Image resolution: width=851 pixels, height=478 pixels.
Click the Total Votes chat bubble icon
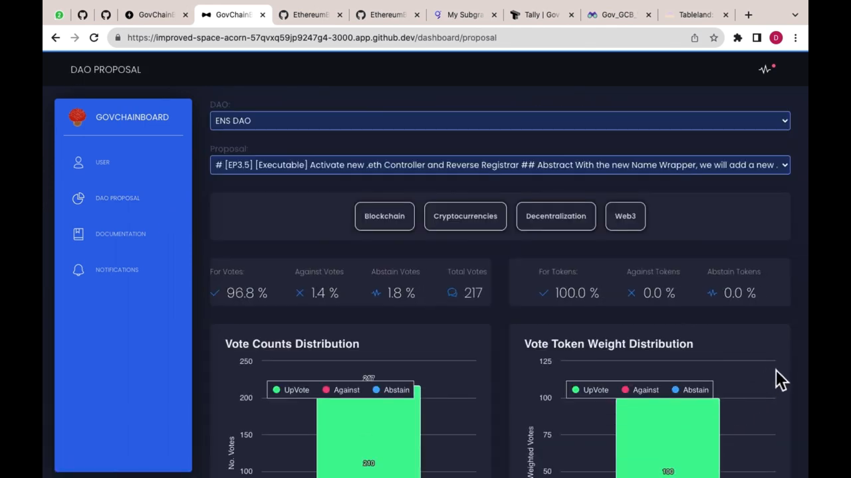coord(452,293)
